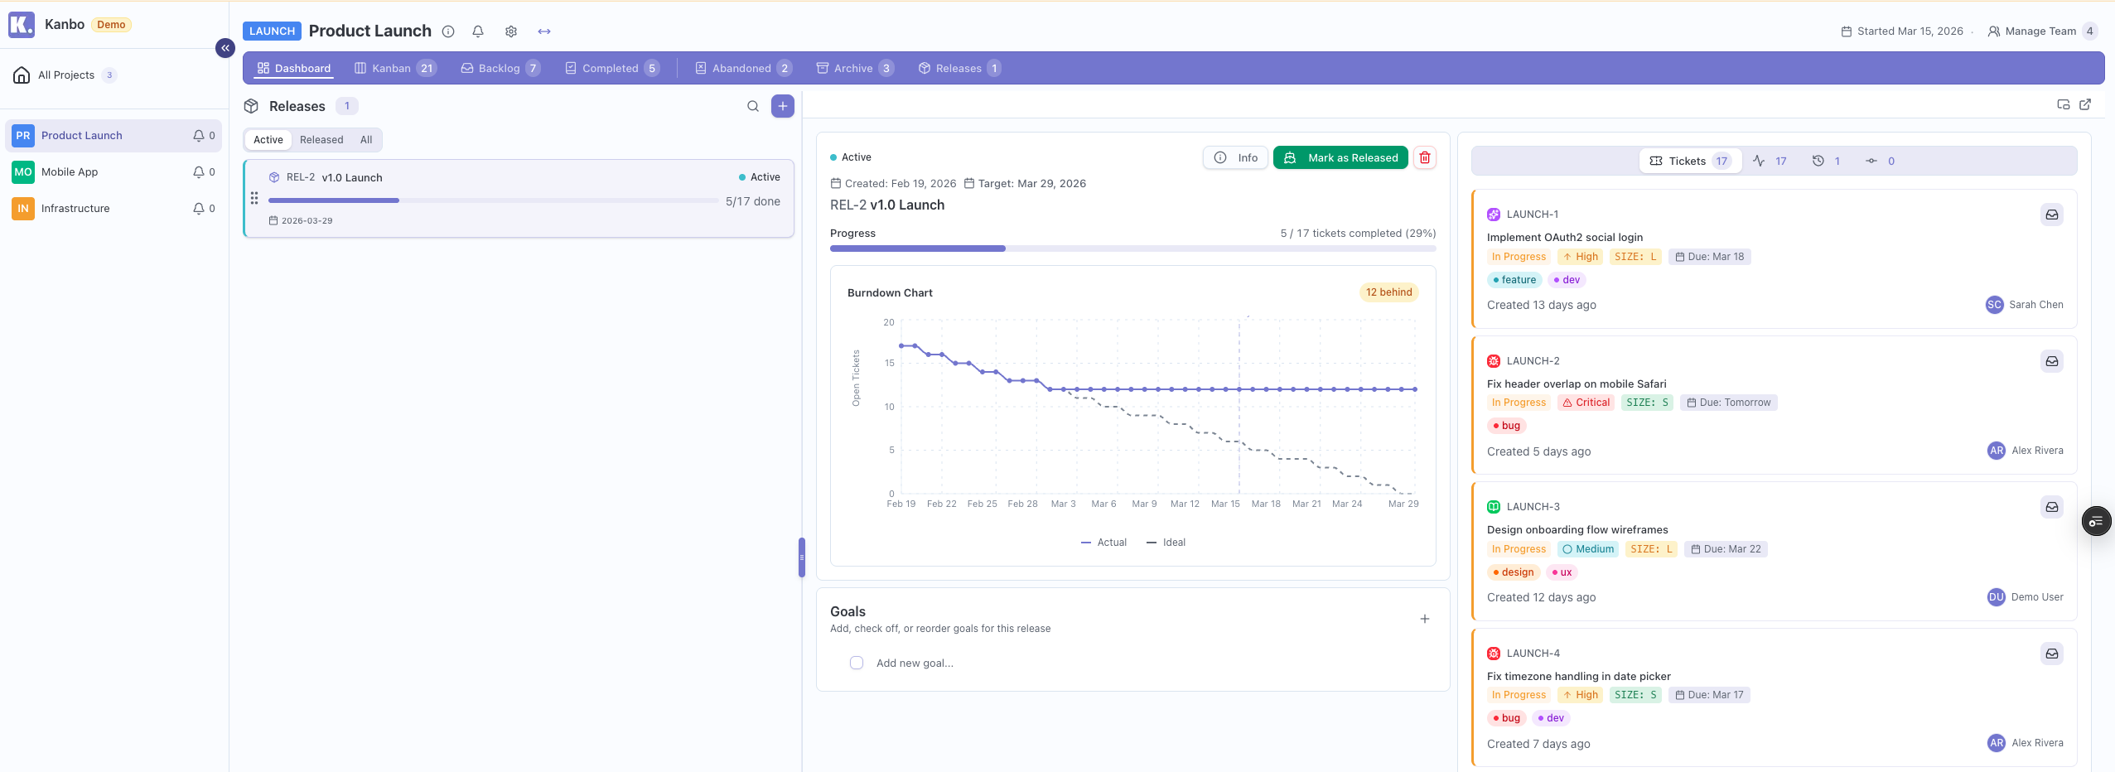Switch the release filter to Released
Viewport: 2115px width, 772px height.
[321, 139]
